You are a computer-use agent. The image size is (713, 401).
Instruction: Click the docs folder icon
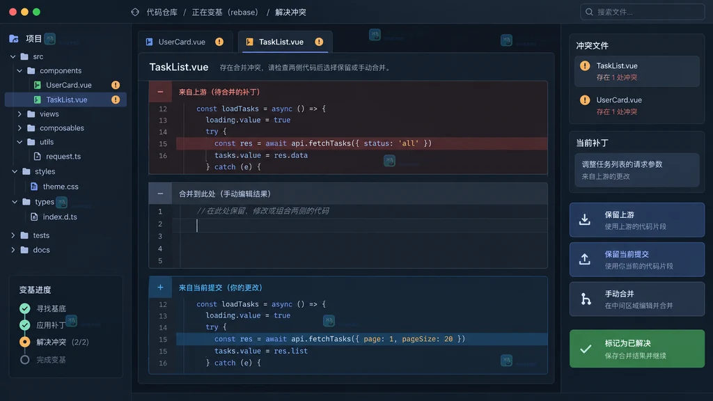pyautogui.click(x=24, y=250)
